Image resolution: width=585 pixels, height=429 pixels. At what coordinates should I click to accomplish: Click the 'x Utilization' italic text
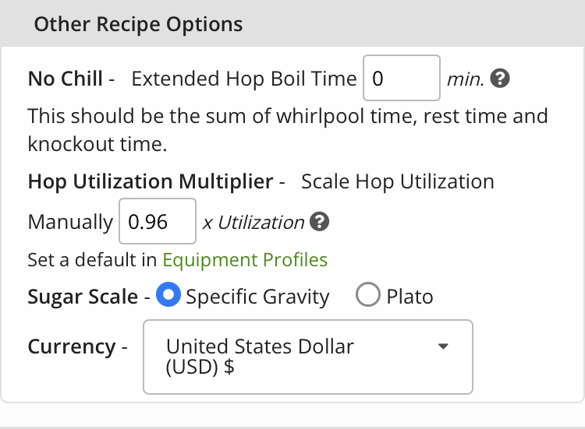coord(253,222)
